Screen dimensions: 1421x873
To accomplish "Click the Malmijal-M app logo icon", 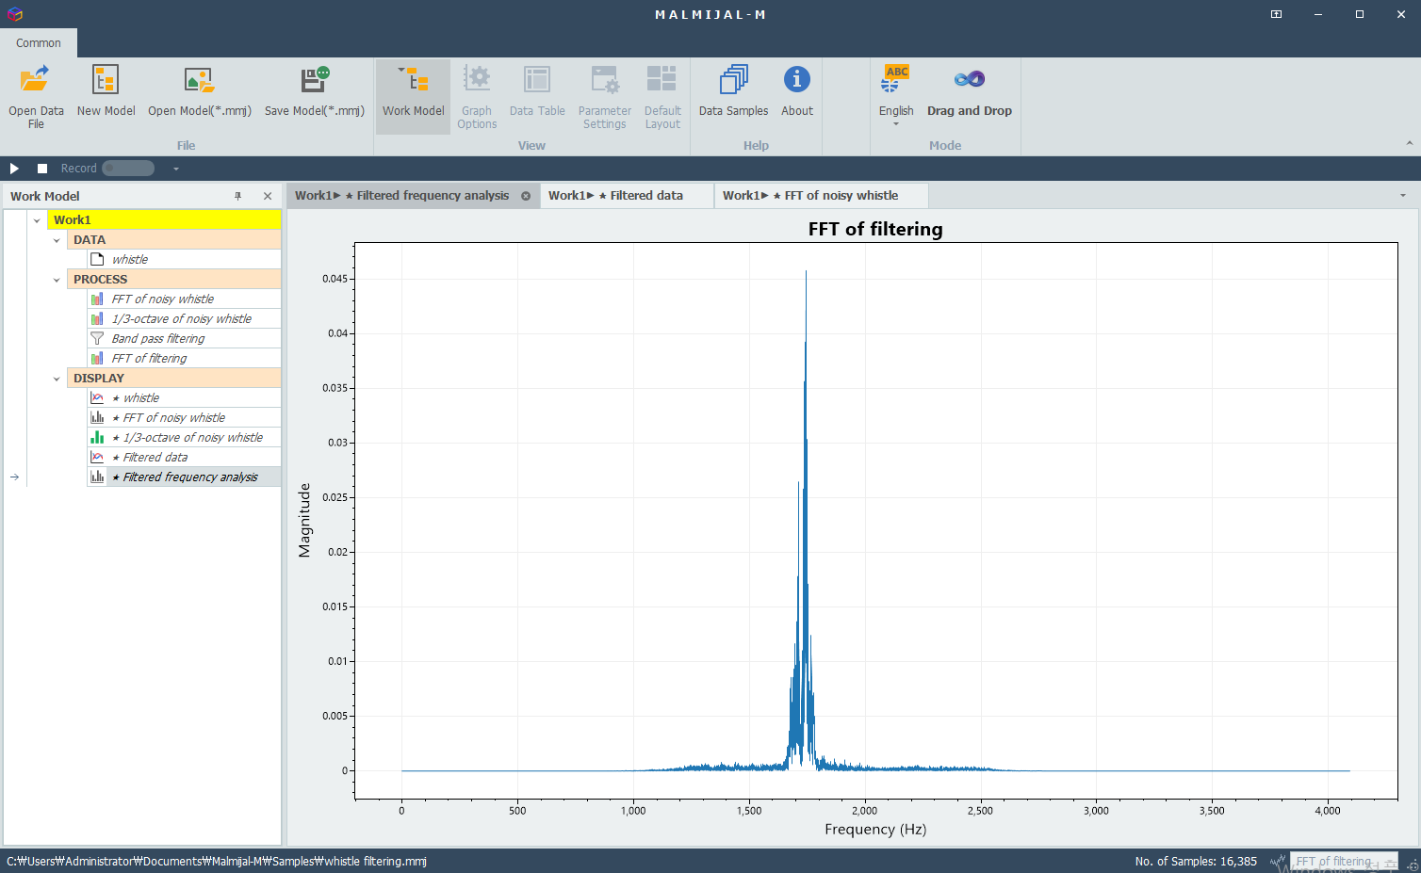I will coord(14,14).
